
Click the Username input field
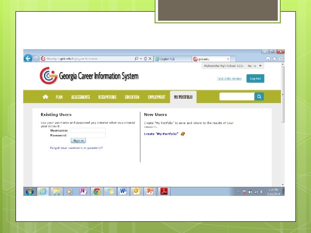click(88, 130)
